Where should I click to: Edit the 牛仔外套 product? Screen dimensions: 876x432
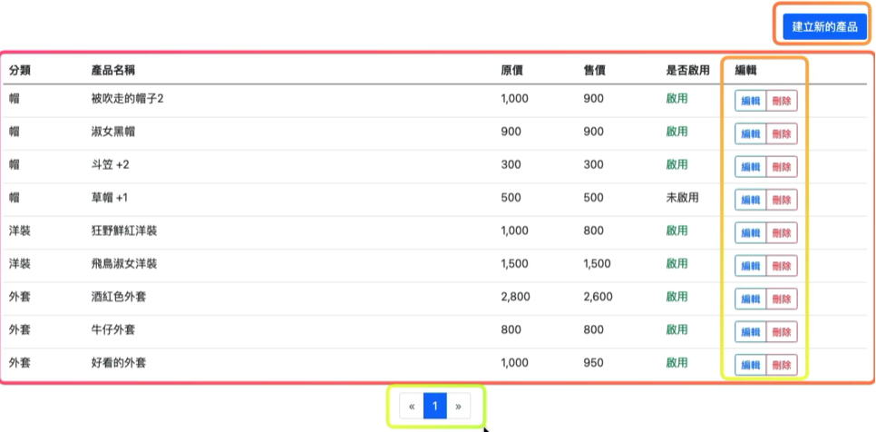tap(750, 332)
